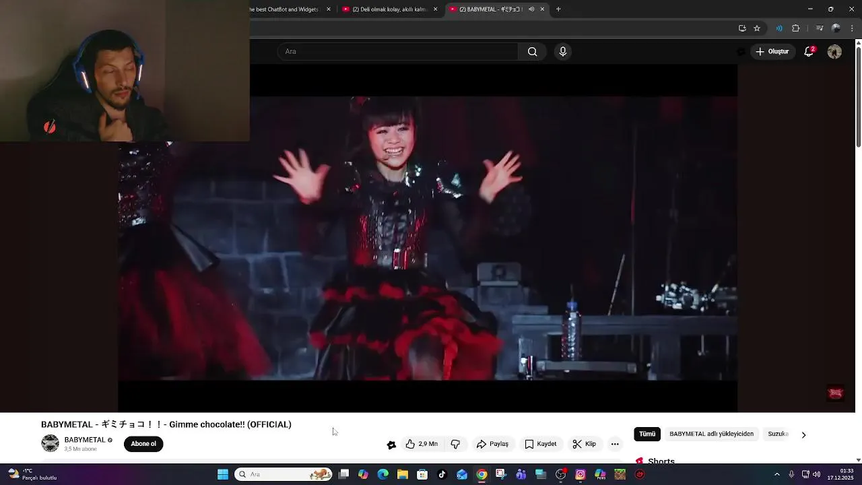
Task: Click the page vertical scrollbar thumb
Action: point(858,96)
